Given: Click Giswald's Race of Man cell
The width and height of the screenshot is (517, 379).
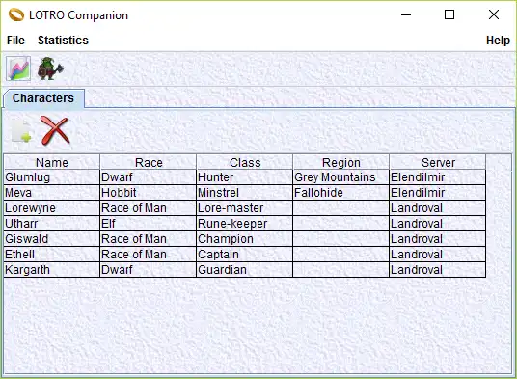Looking at the screenshot, I should 148,239.
